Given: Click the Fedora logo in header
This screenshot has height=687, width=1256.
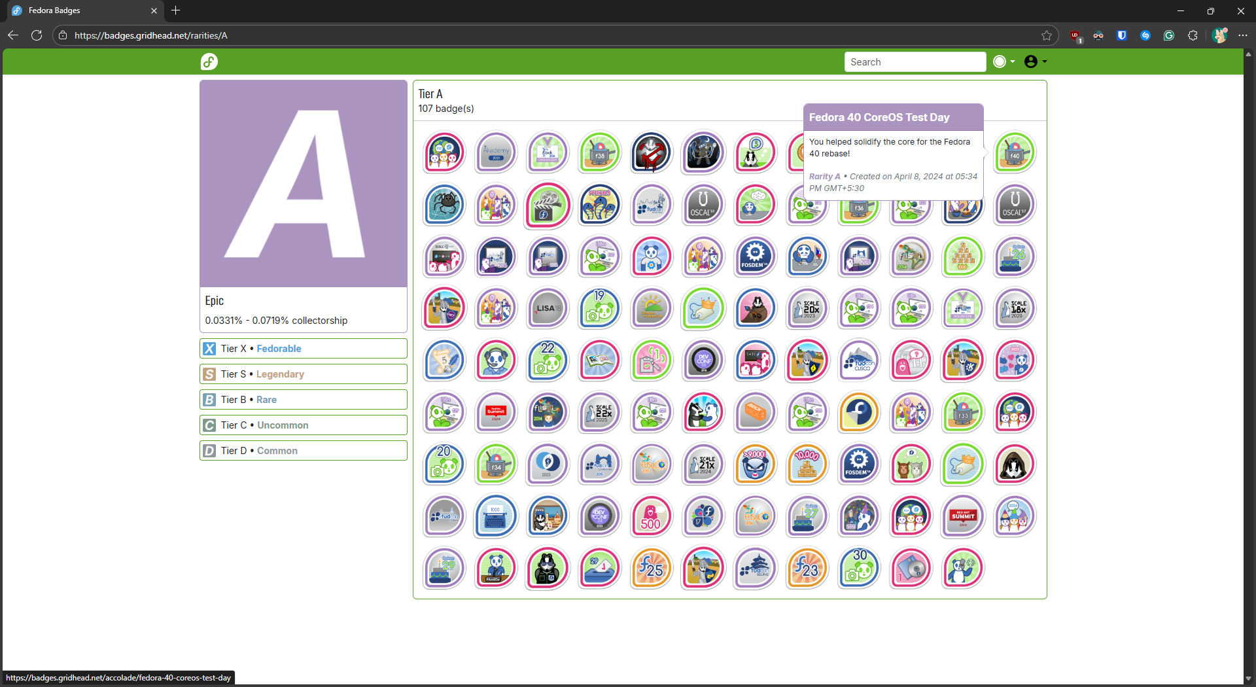Looking at the screenshot, I should tap(209, 62).
